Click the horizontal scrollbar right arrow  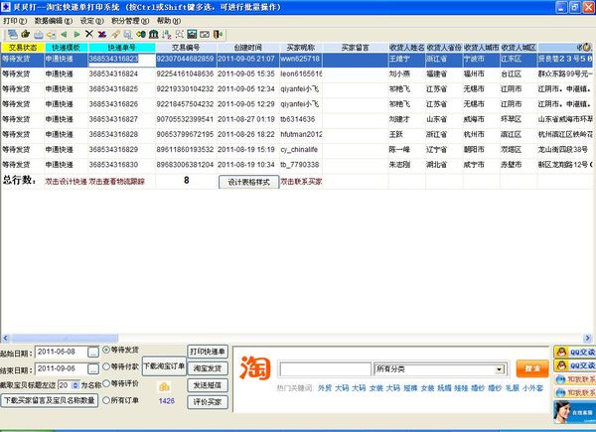click(588, 338)
